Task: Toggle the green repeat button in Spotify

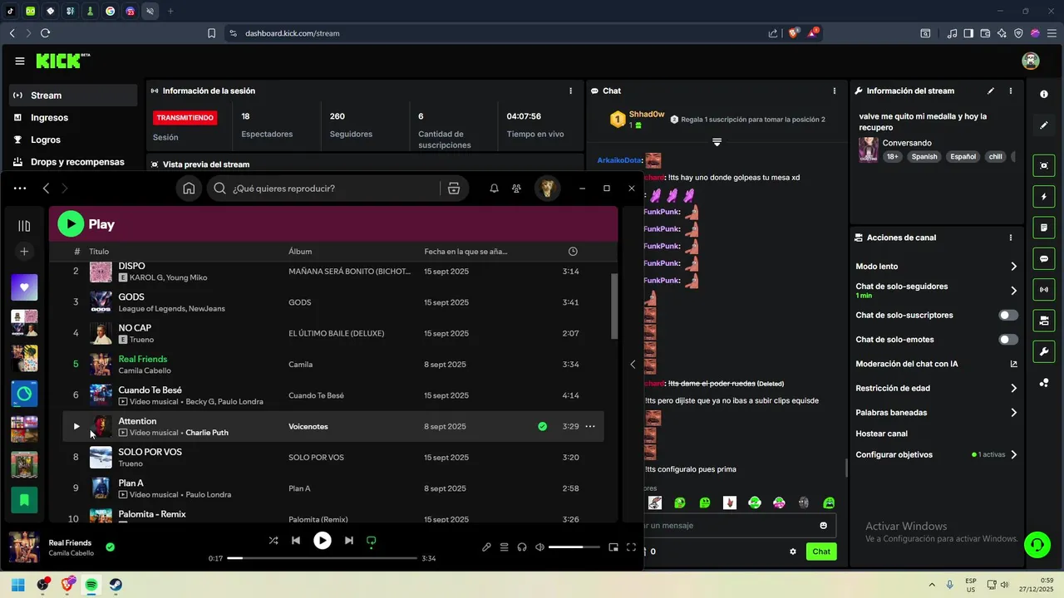Action: pyautogui.click(x=372, y=541)
